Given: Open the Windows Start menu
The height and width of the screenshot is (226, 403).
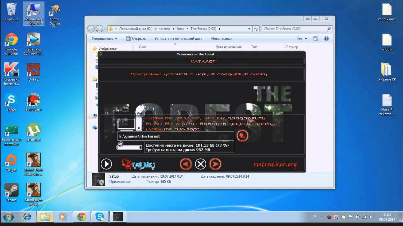Looking at the screenshot, I should click(x=8, y=217).
